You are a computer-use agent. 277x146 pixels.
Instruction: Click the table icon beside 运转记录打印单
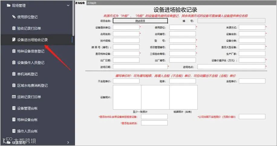[x=14, y=97]
